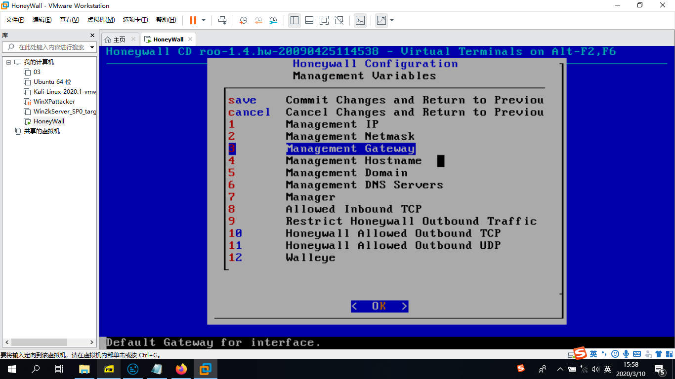Click the VMware Workstation taskbar icon
This screenshot has width=675, height=379.
206,369
